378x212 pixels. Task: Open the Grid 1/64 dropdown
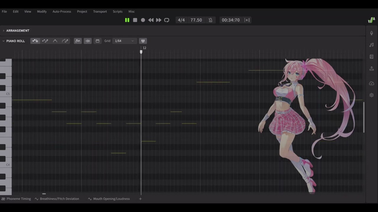click(x=124, y=41)
